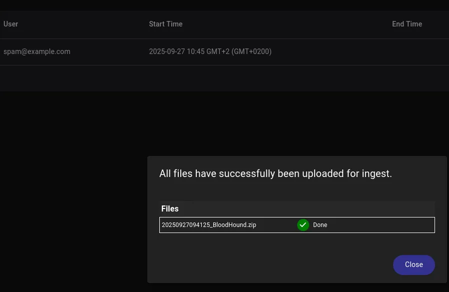
Task: Click the 2025-09-27 10:45 start time value
Action: coord(210,51)
